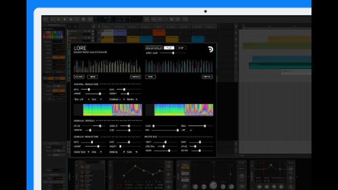The width and height of the screenshot is (338, 190).
Task: Adjust the Space slider in Master Bus
Action: pos(201,146)
